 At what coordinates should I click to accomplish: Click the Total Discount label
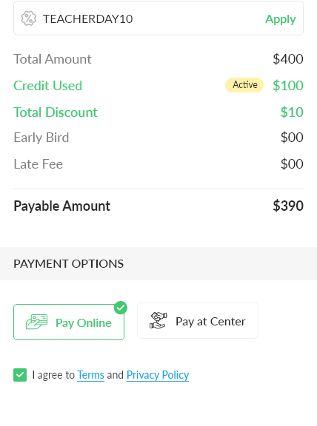click(x=56, y=112)
